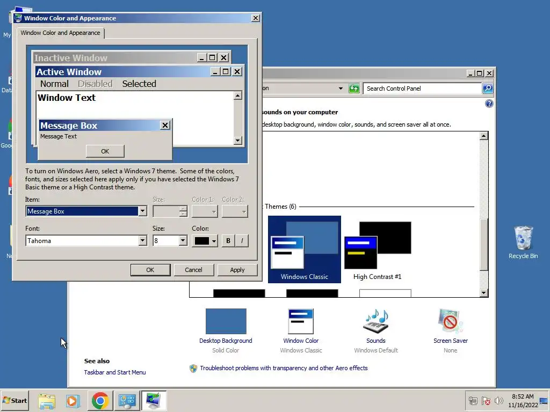
Task: Open Windows Explorer from the taskbar
Action: point(47,401)
